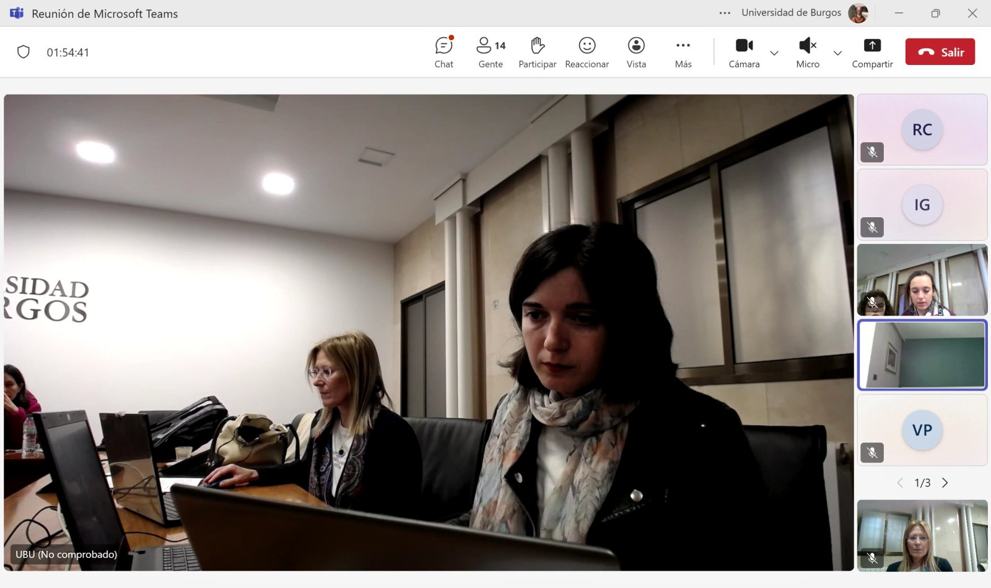Select the VP participant tile

(x=922, y=430)
